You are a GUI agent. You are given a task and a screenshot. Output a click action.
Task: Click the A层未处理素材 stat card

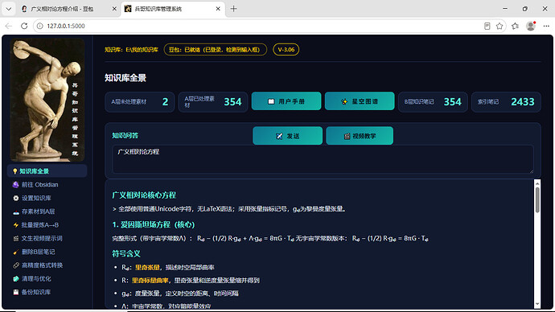pyautogui.click(x=139, y=102)
